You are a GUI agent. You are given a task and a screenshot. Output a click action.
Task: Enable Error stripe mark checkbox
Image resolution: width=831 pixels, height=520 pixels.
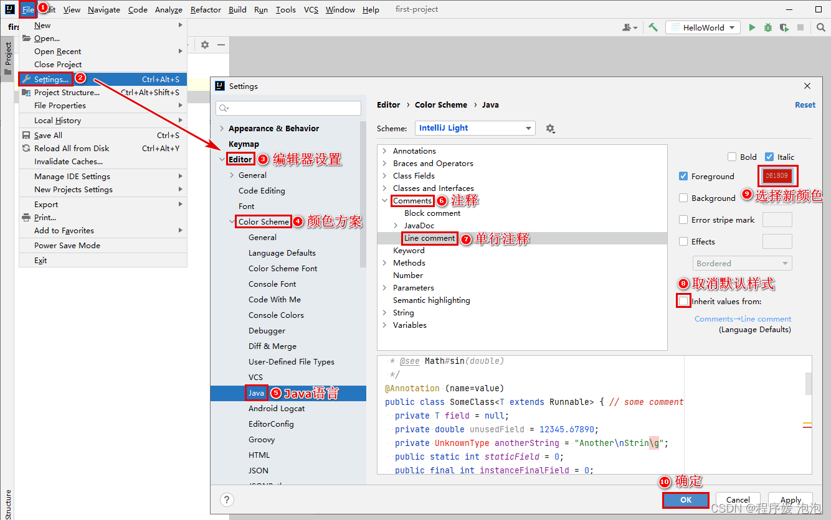click(x=684, y=220)
